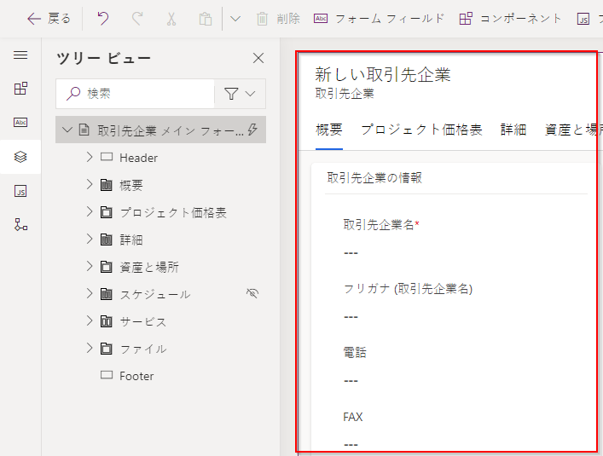Expand the スケジュール tree node
This screenshot has width=603, height=456.
90,294
